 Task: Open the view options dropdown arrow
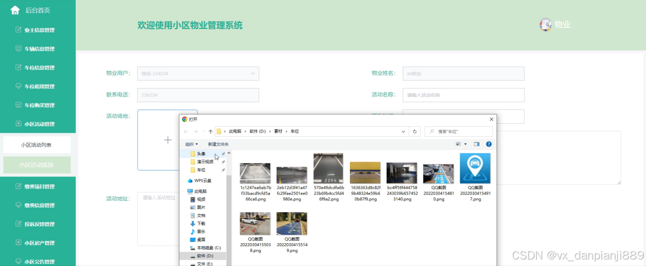(x=466, y=144)
